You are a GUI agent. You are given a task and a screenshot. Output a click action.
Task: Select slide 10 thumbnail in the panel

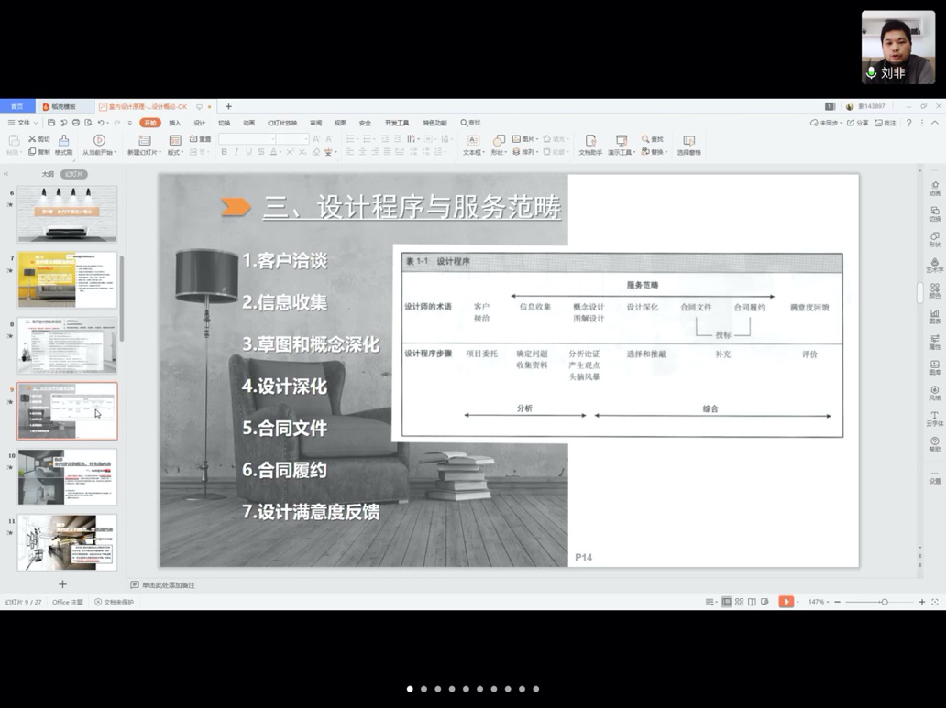pos(67,476)
